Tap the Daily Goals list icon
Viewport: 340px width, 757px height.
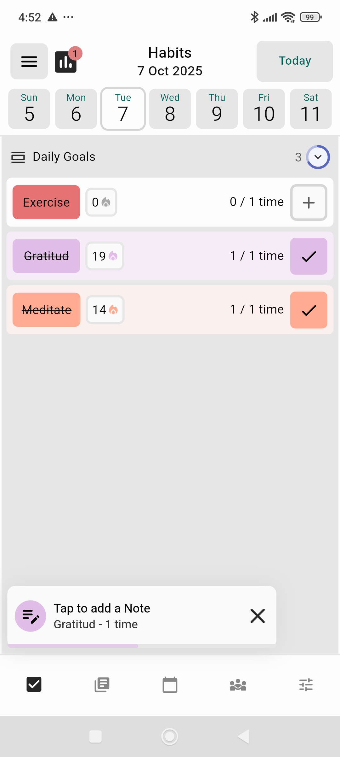pos(18,157)
